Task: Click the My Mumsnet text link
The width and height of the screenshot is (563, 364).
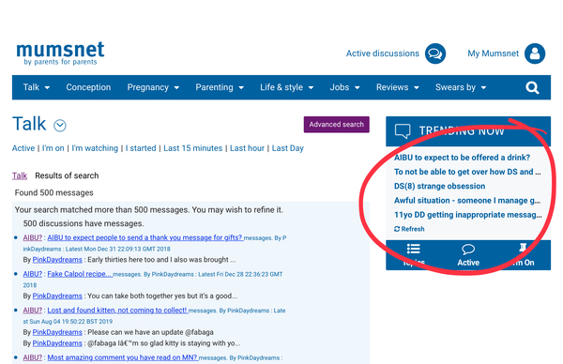Action: [493, 53]
